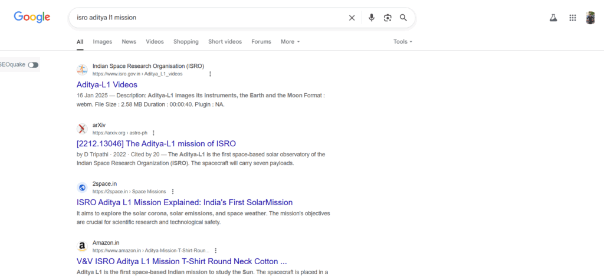
Task: Switch to the Shopping tab
Action: click(186, 41)
